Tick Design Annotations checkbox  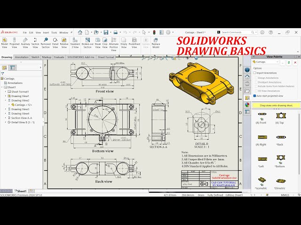coord(256,78)
